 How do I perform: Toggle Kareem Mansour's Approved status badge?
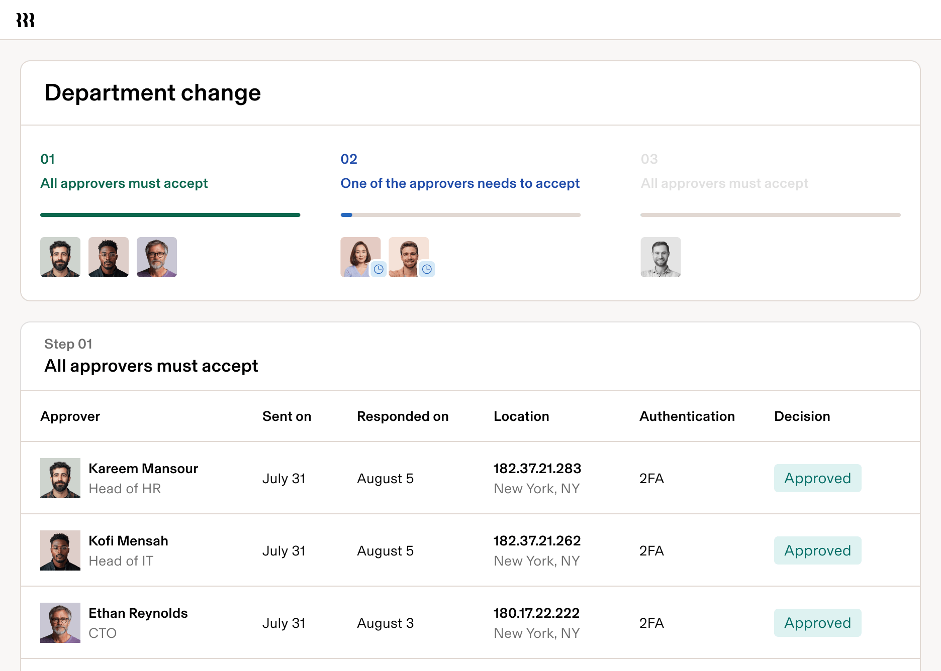coord(817,478)
